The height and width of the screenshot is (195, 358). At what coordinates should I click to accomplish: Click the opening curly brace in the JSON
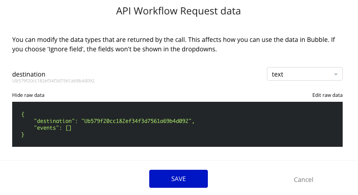[x=23, y=114]
